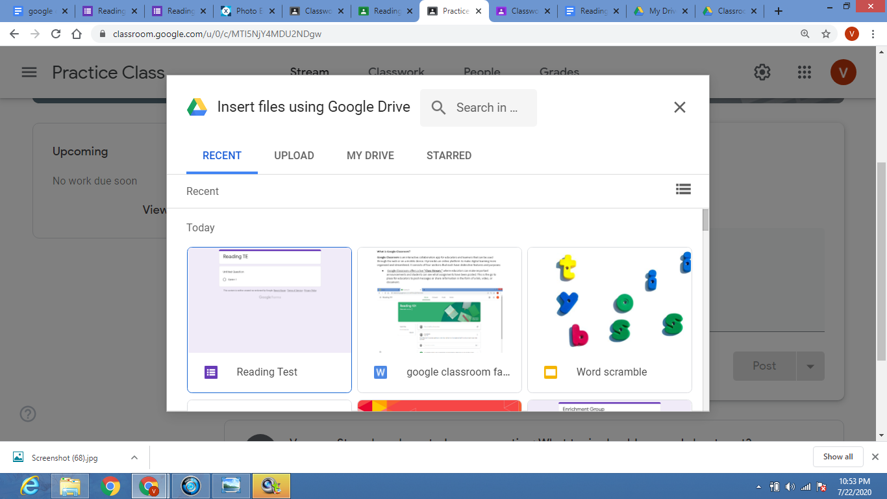Click the magnifier icon in the dialog search box
This screenshot has height=499, width=887.
pos(439,108)
